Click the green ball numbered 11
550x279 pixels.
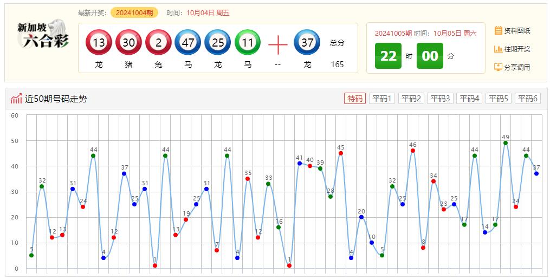coord(248,43)
